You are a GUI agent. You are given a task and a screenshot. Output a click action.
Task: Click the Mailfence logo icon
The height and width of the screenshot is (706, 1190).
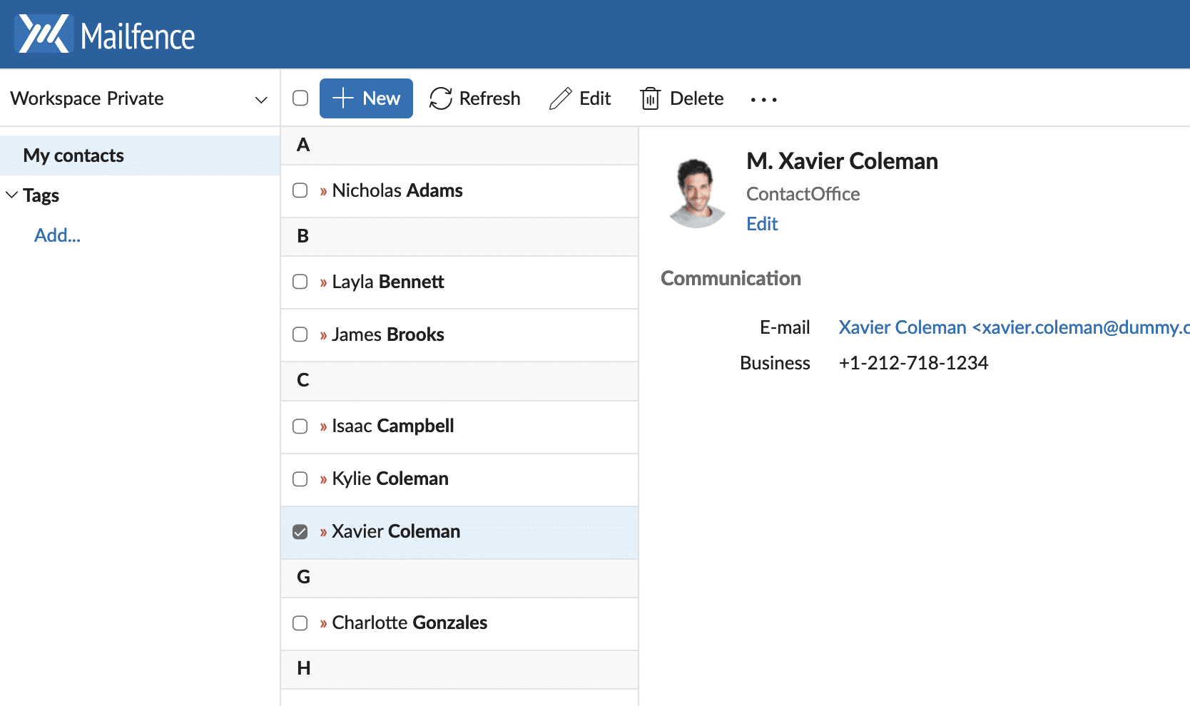pos(44,34)
